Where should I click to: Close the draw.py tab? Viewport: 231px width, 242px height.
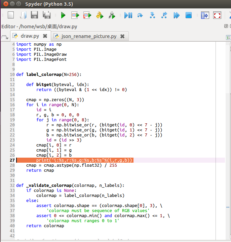(x=45, y=36)
